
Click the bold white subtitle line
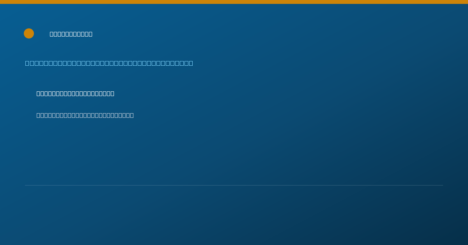tap(75, 93)
